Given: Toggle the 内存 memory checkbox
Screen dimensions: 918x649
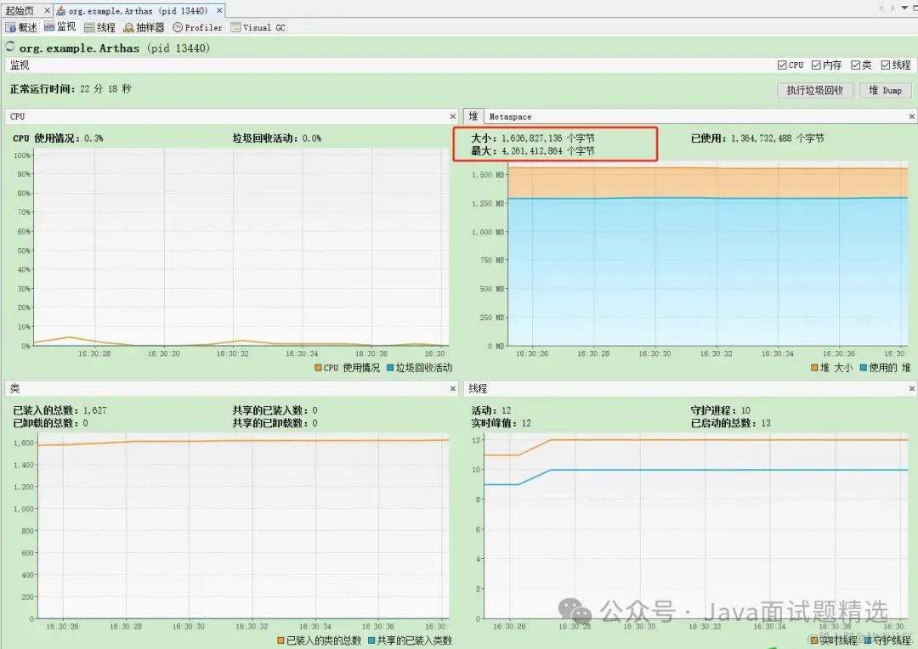Looking at the screenshot, I should coord(815,65).
